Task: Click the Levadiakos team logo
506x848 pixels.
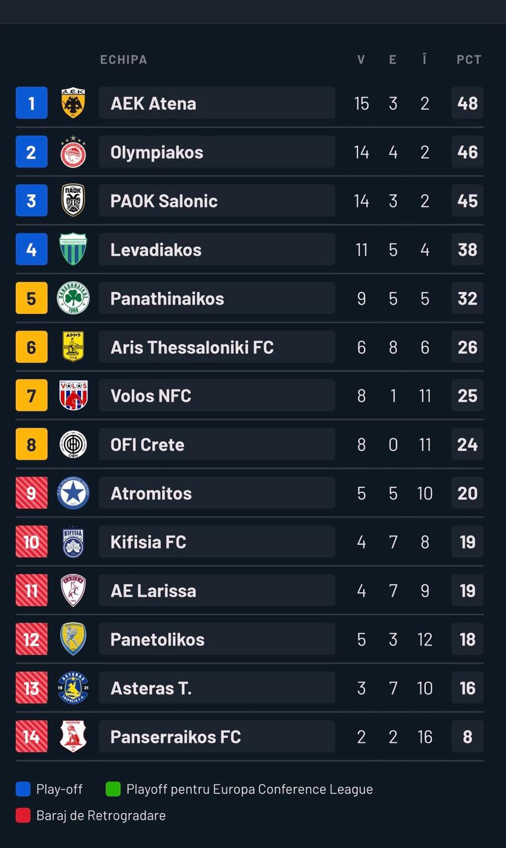Action: coord(73,249)
